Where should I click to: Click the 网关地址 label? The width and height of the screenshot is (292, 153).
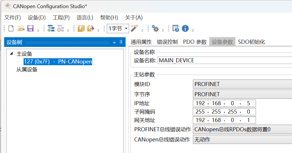coord(145,120)
